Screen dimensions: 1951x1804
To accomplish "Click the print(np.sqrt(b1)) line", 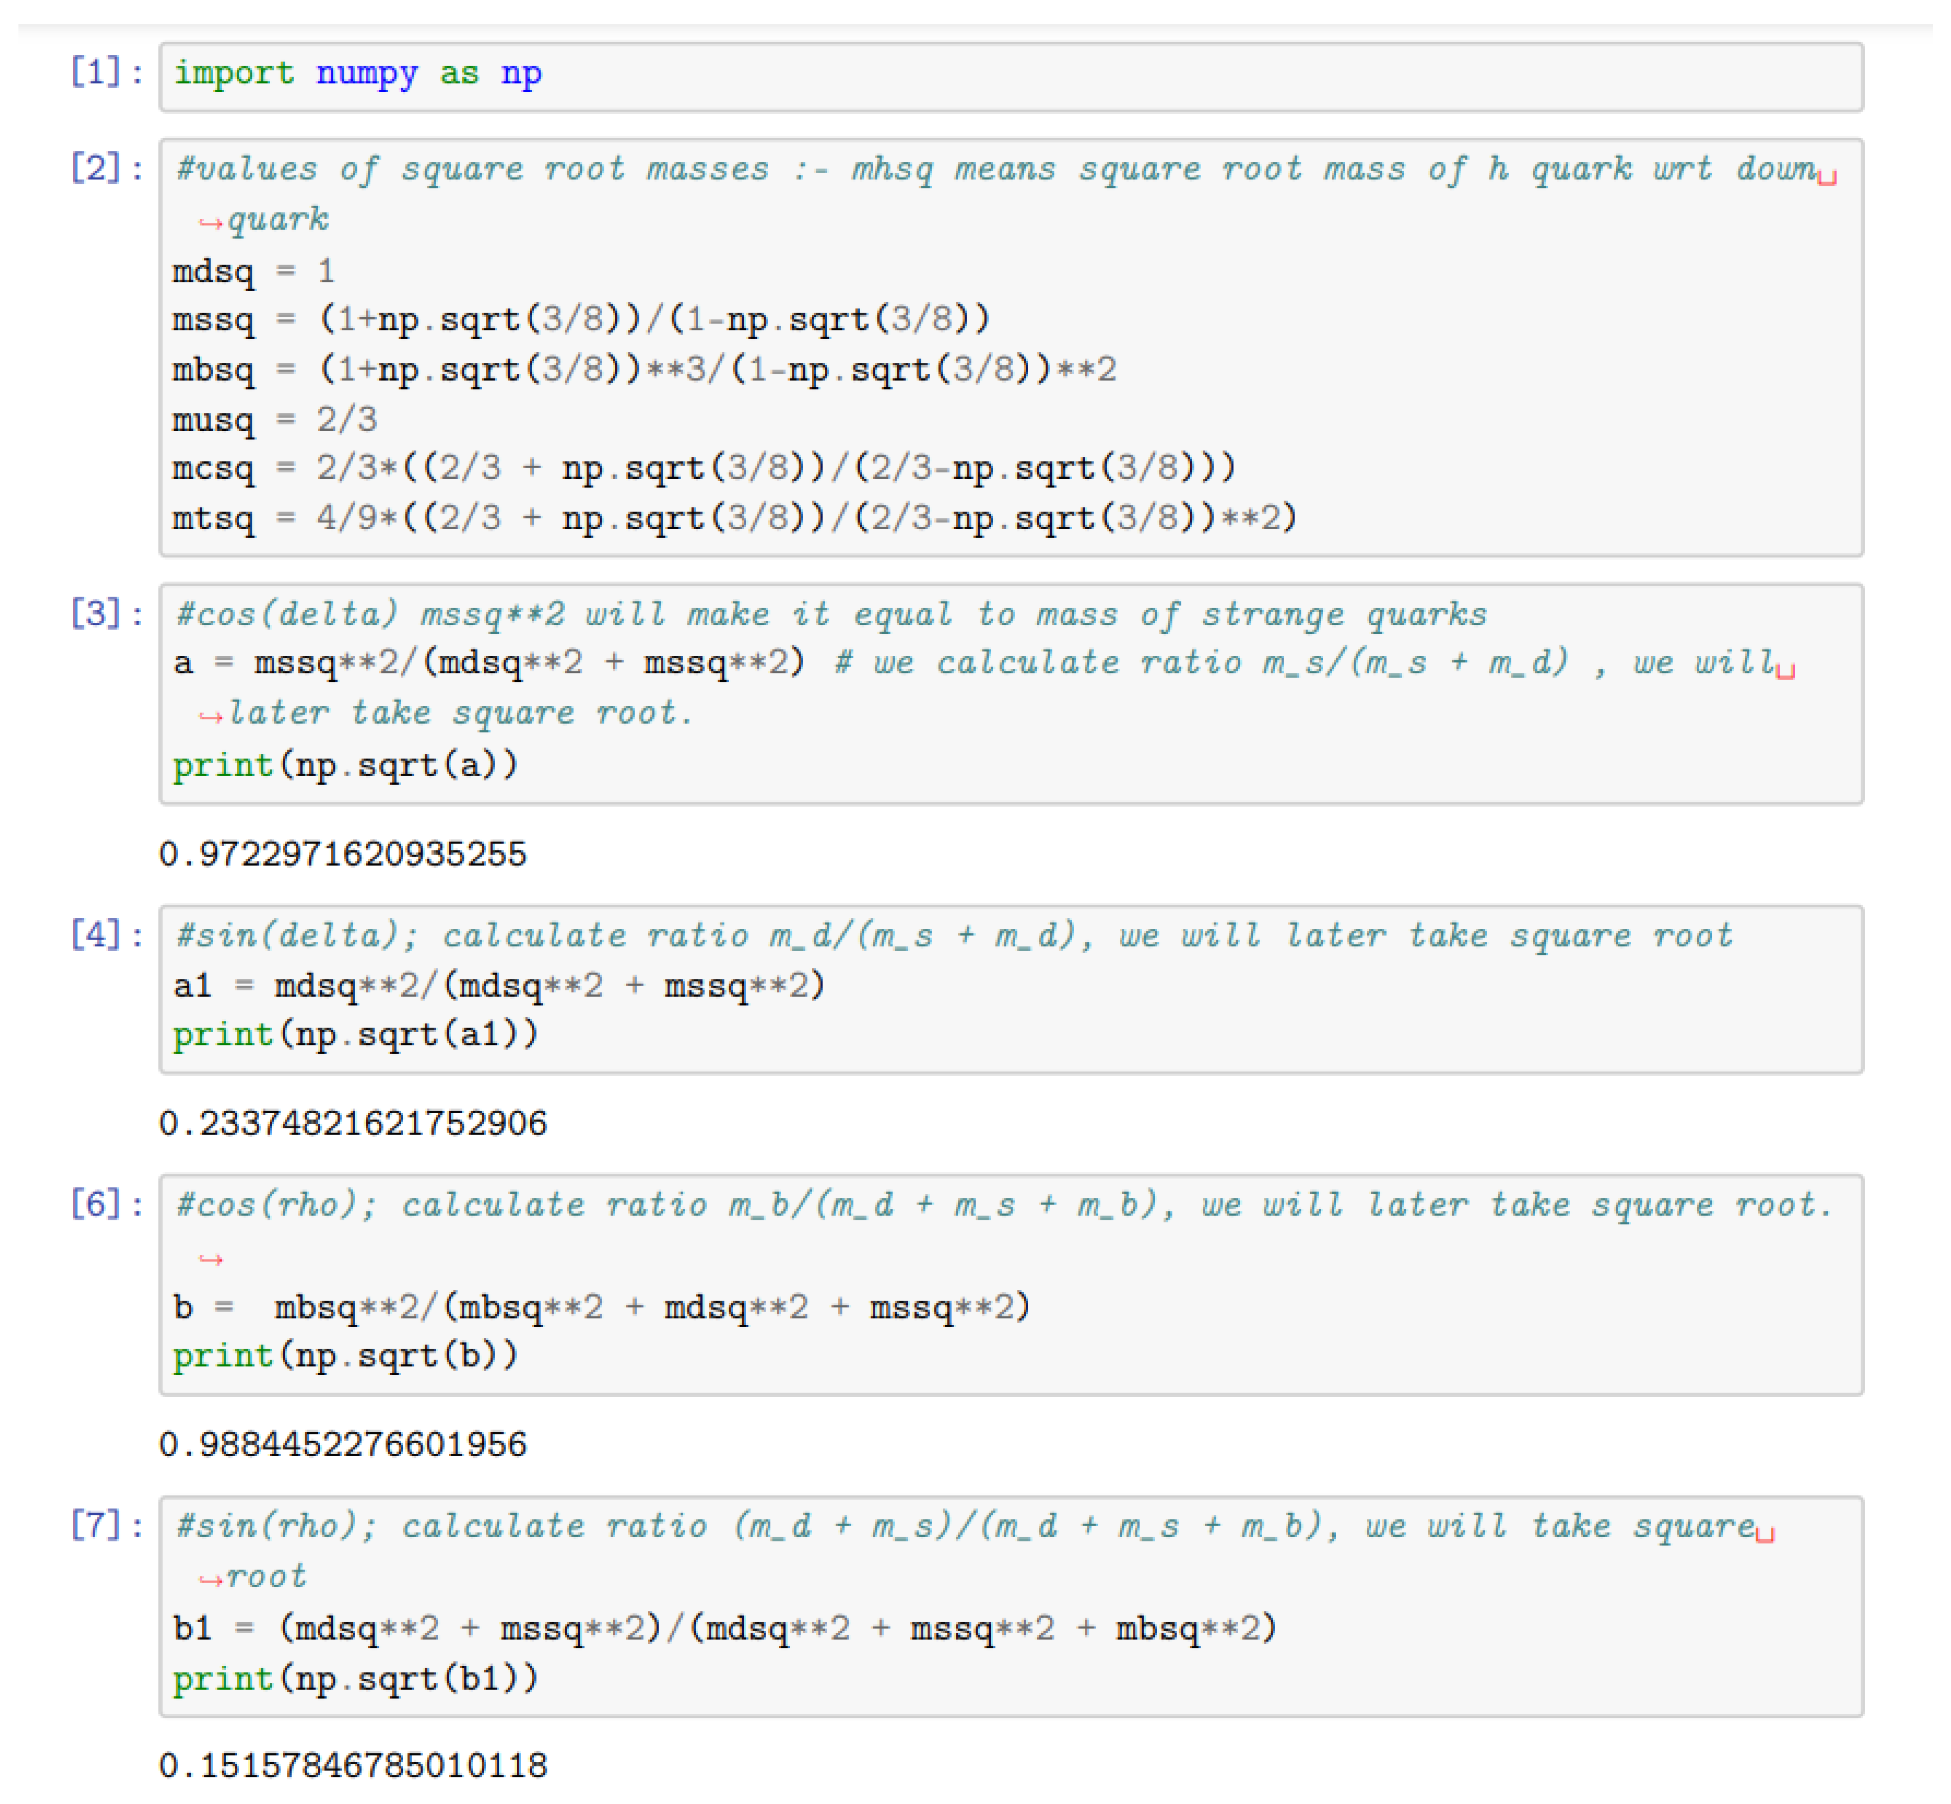I will pyautogui.click(x=355, y=1679).
